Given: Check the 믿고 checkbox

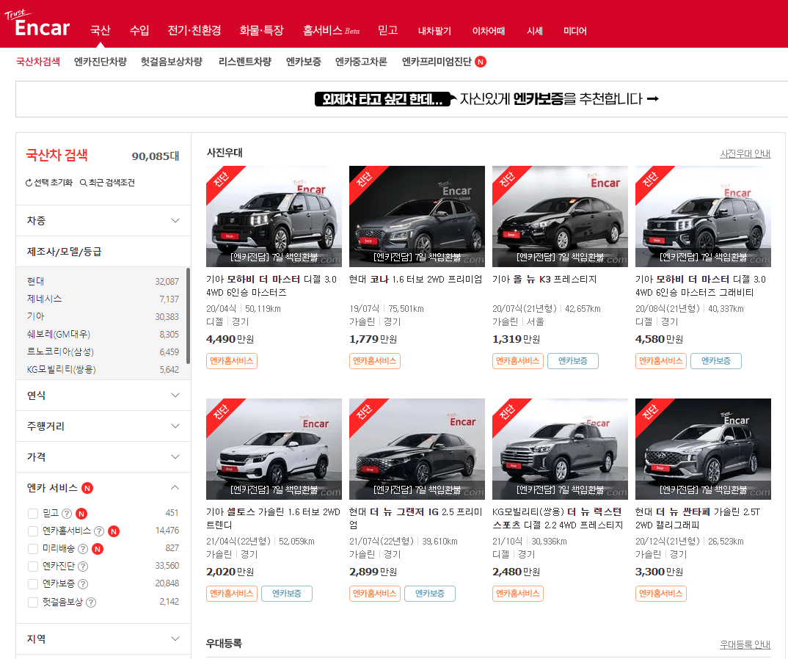Looking at the screenshot, I should (x=33, y=514).
